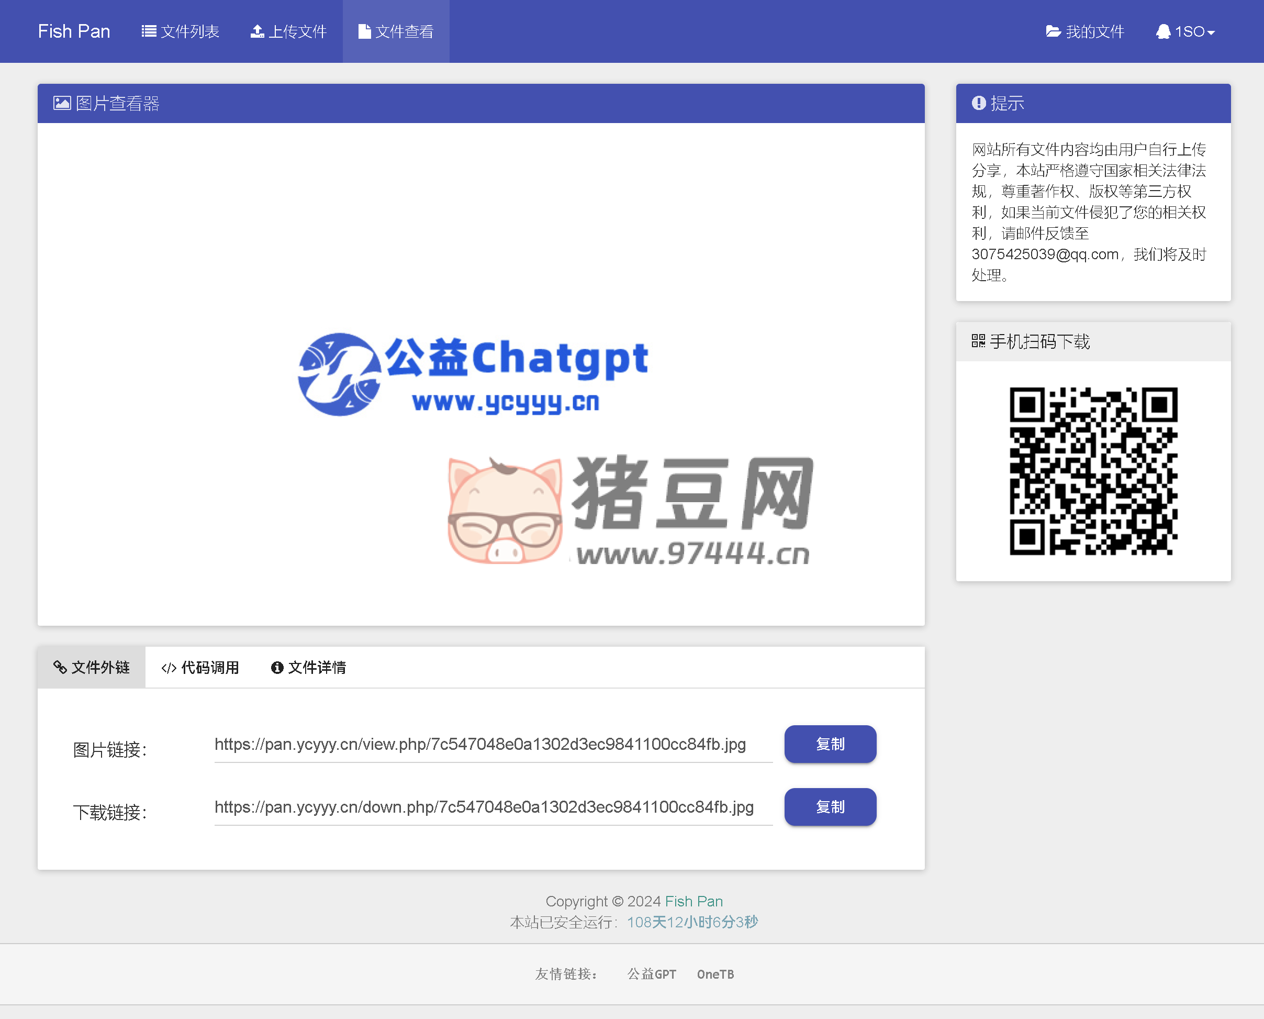The image size is (1264, 1019).
Task: Switch to the 文件详情 tab
Action: click(x=308, y=668)
